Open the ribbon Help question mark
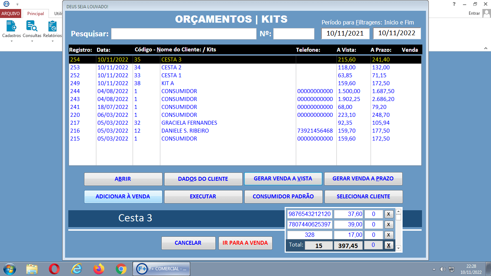 (x=454, y=4)
